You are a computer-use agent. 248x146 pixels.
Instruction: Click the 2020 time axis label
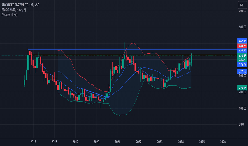[97, 142]
